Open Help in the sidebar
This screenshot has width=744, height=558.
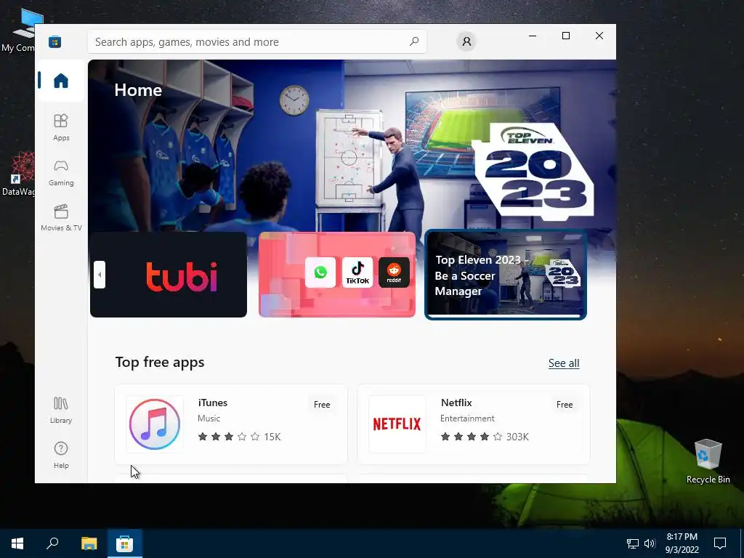pos(61,455)
